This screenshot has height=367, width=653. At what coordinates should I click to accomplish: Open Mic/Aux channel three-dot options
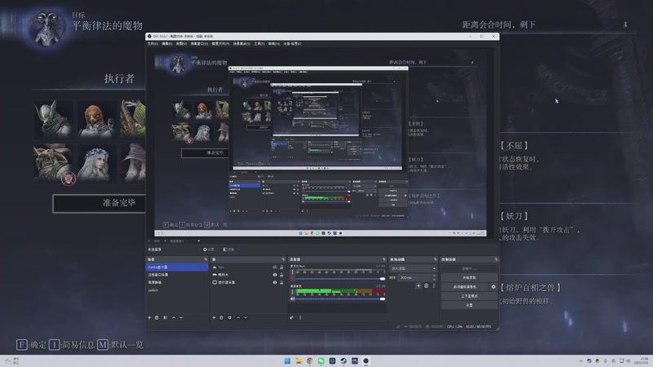[292, 272]
